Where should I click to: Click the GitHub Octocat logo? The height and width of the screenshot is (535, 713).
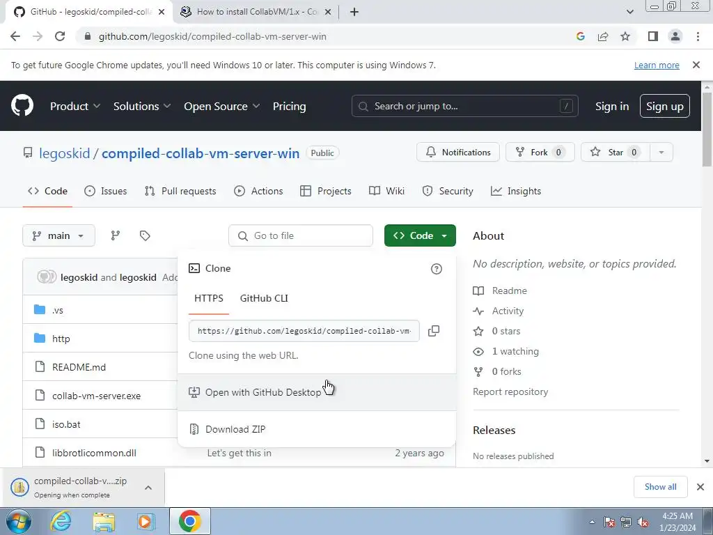pos(22,106)
